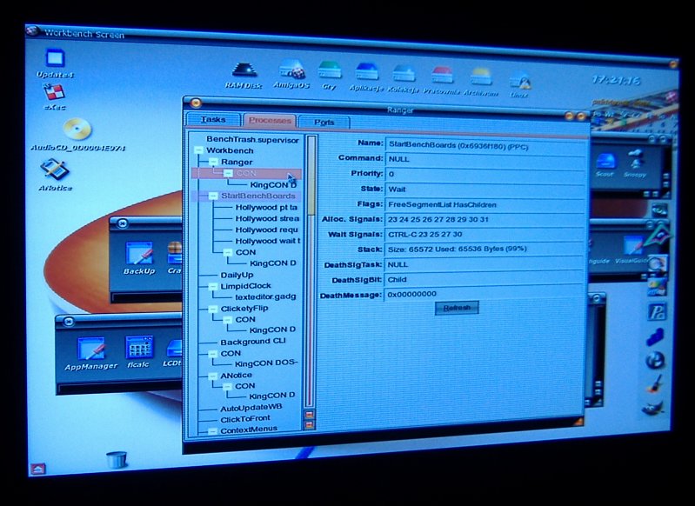Select DailyUp in process tree

237,275
